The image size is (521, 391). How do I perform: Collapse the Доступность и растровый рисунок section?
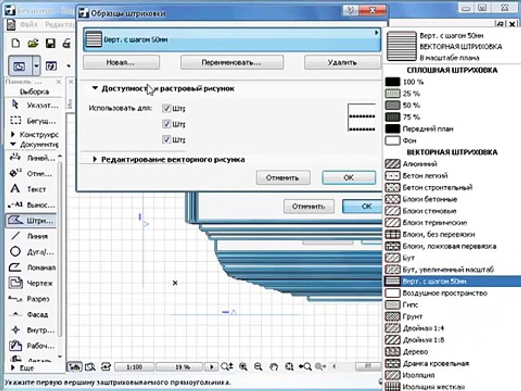(95, 88)
